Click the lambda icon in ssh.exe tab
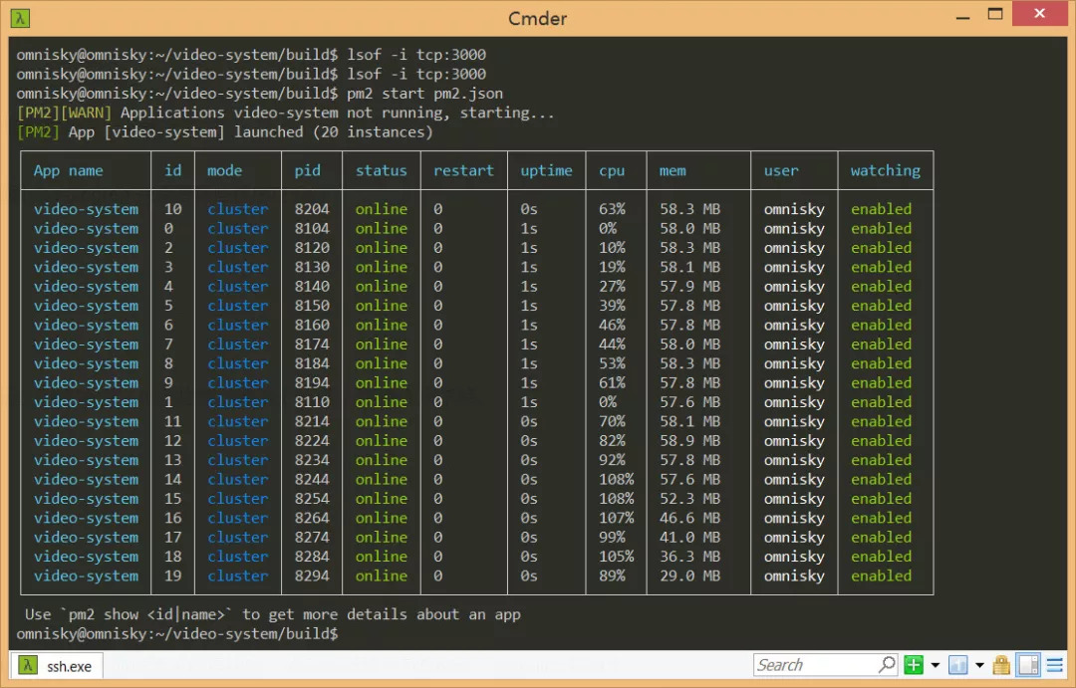The image size is (1076, 688). tap(30, 666)
